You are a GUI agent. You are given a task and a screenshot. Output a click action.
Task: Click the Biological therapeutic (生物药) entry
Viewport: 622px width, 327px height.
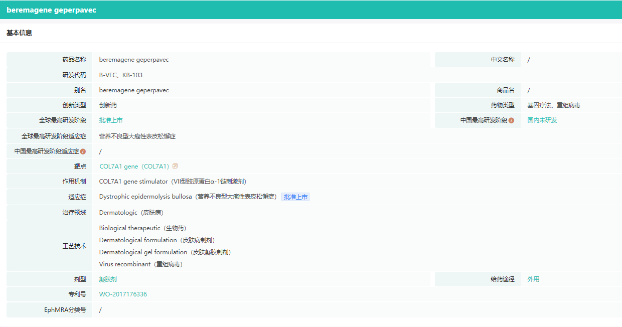point(142,228)
